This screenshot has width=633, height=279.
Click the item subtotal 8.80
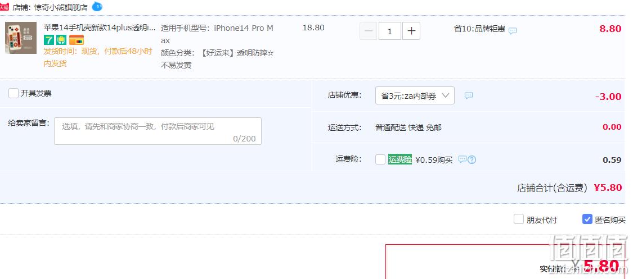coord(610,29)
